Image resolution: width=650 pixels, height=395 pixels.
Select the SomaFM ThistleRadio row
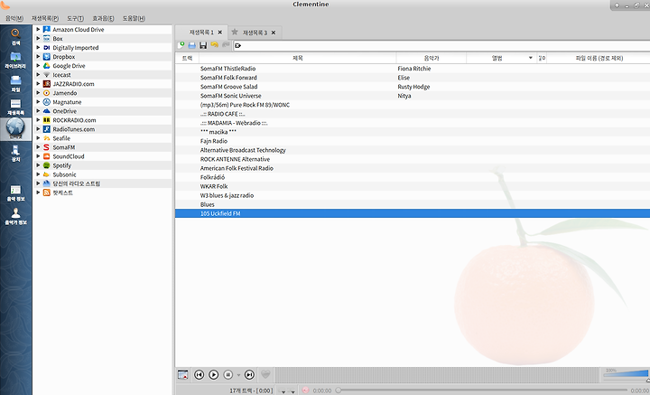tap(413, 69)
